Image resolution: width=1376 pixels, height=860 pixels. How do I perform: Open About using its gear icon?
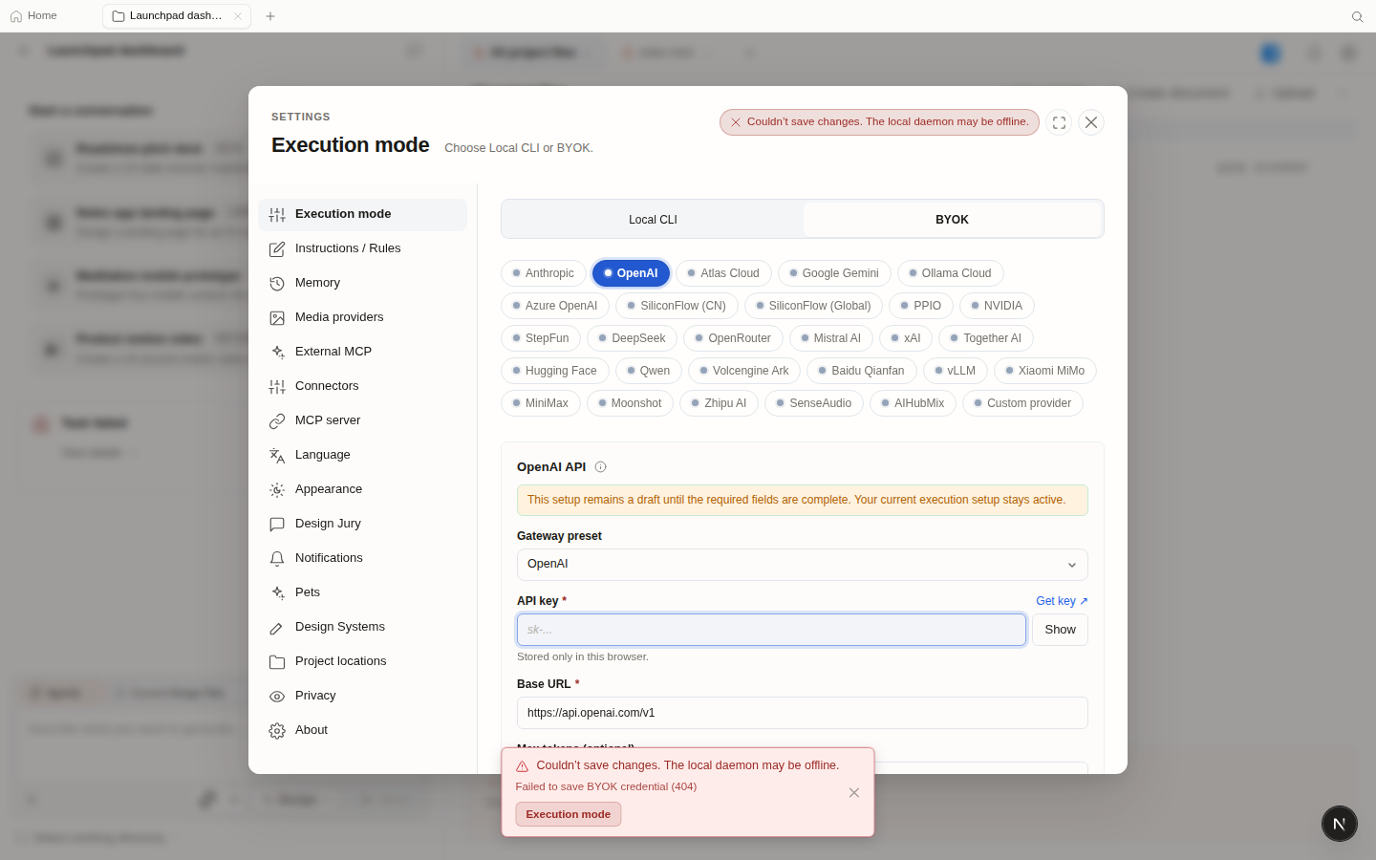[x=277, y=731]
